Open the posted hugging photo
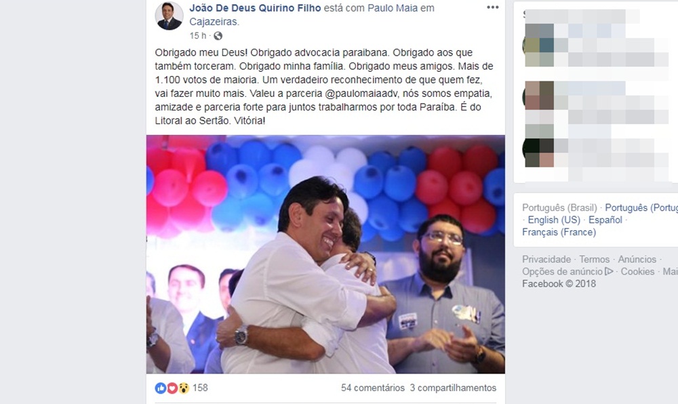Screen dimensions: 678x404 tap(325, 254)
